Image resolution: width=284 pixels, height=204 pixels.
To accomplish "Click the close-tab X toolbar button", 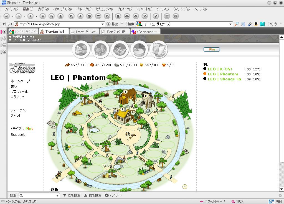I will point(118,16).
